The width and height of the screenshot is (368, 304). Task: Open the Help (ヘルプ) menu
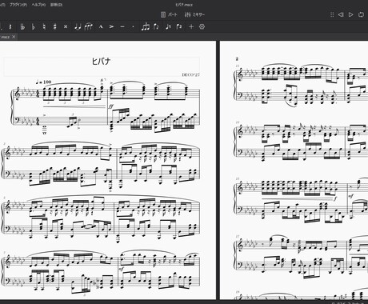pos(38,5)
